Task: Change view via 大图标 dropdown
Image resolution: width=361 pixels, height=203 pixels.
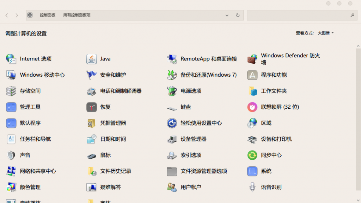Action: [325, 33]
